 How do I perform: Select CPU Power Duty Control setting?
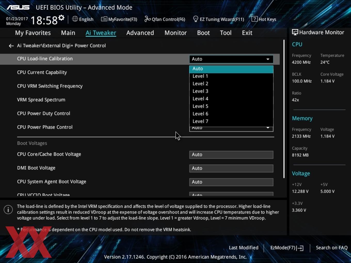[x=44, y=113]
